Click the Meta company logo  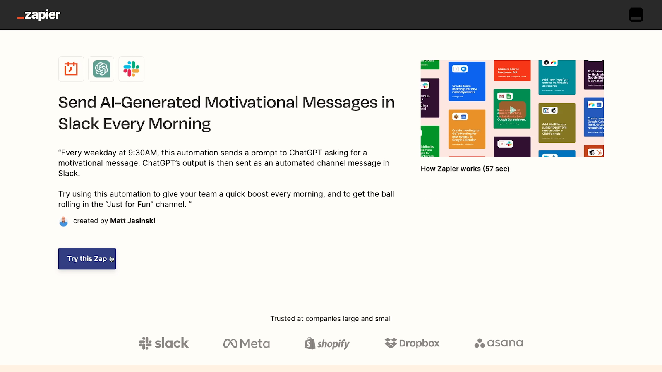[247, 343]
